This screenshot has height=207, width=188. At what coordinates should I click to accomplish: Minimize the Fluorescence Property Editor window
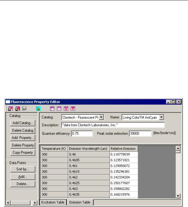point(168,102)
